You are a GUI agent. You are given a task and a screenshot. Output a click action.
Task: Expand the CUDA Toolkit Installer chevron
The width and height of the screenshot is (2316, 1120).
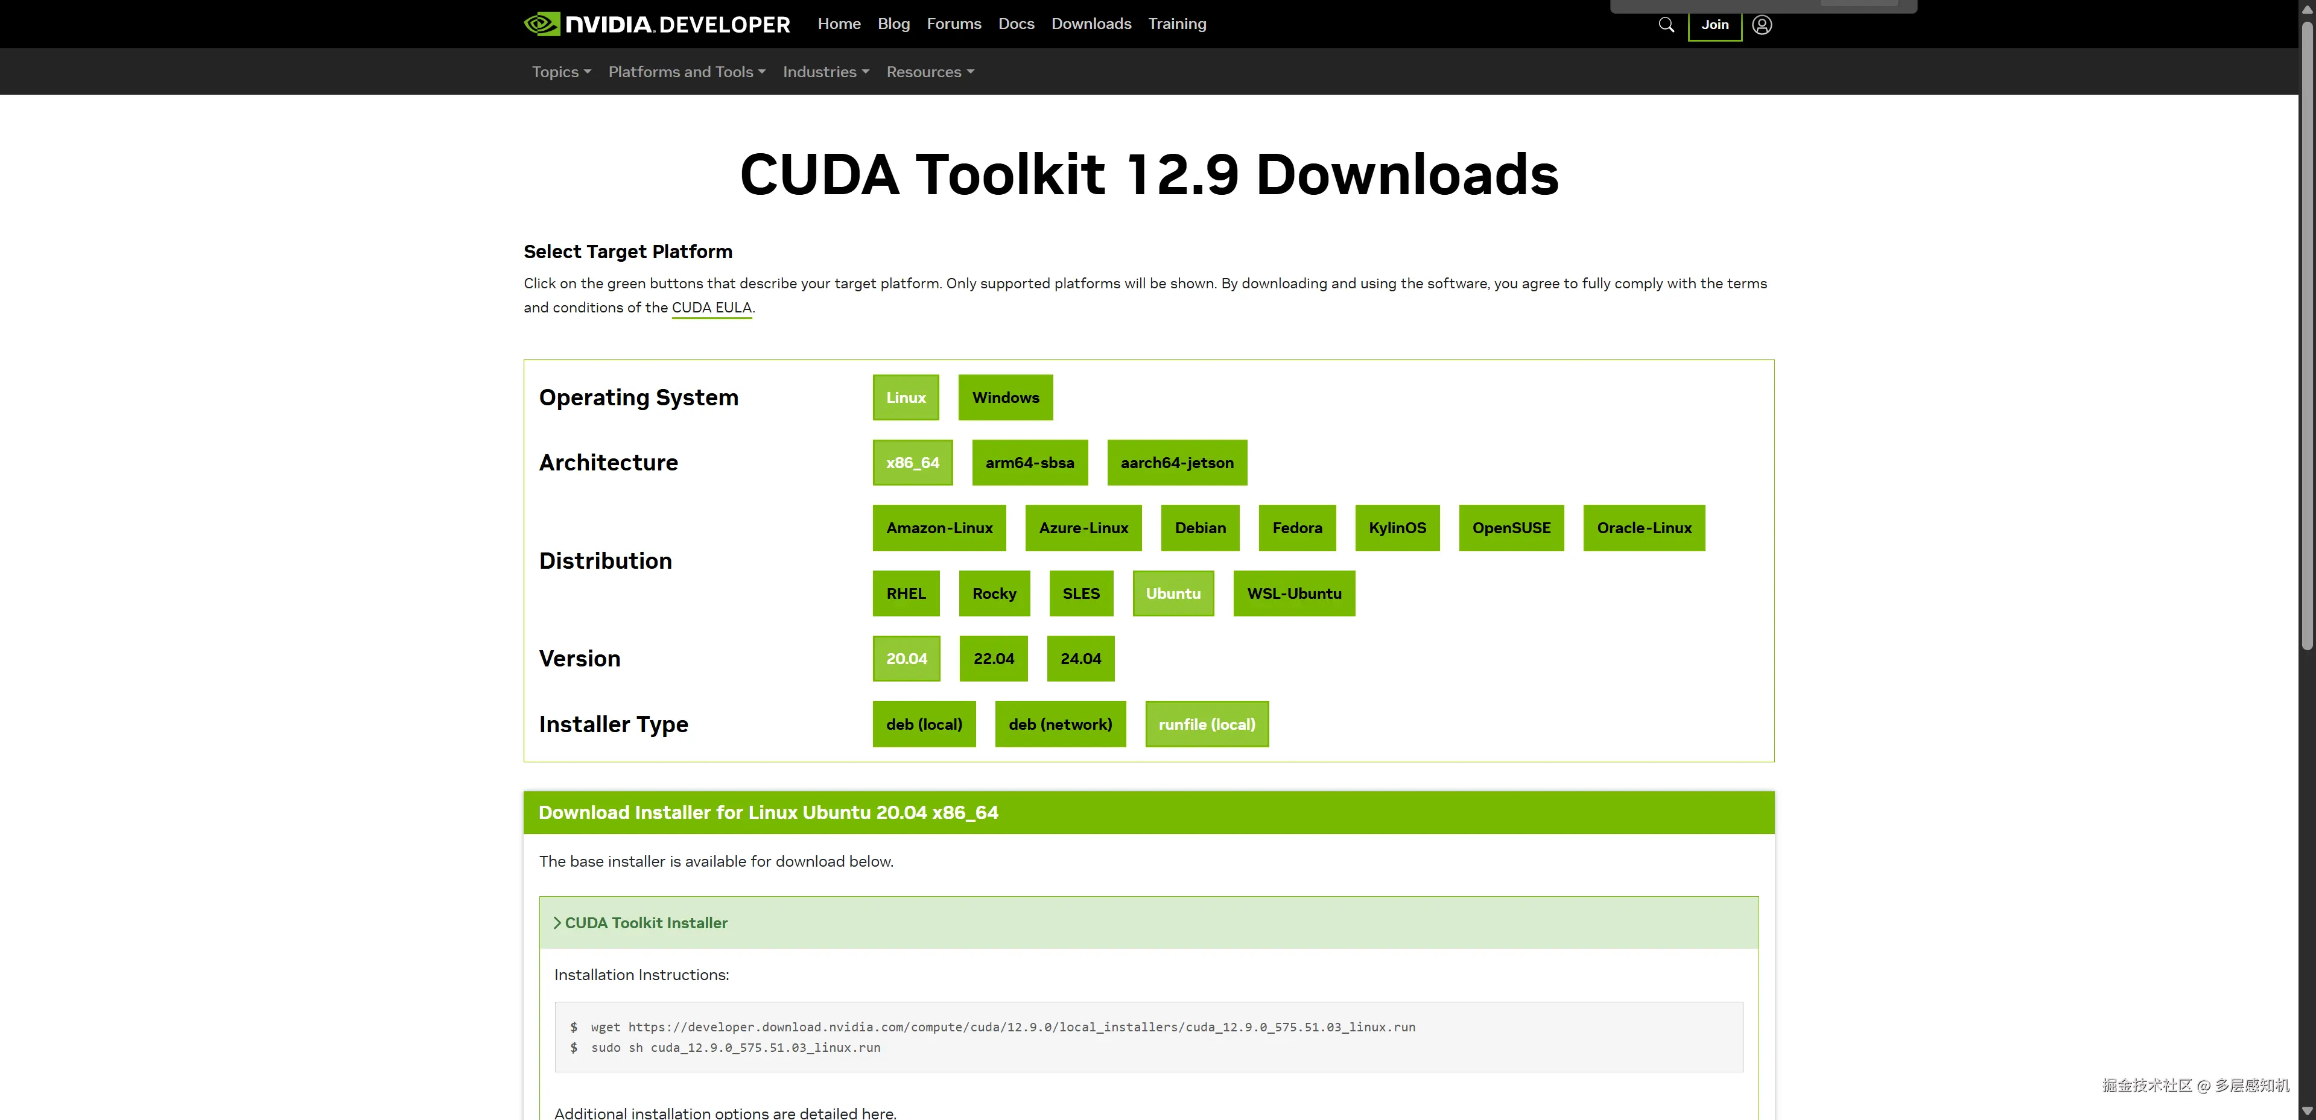pos(557,923)
